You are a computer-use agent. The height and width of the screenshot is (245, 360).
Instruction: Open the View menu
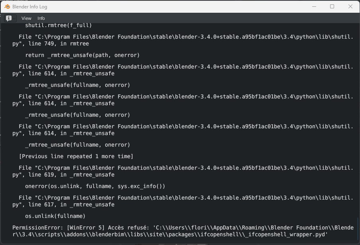click(x=26, y=18)
